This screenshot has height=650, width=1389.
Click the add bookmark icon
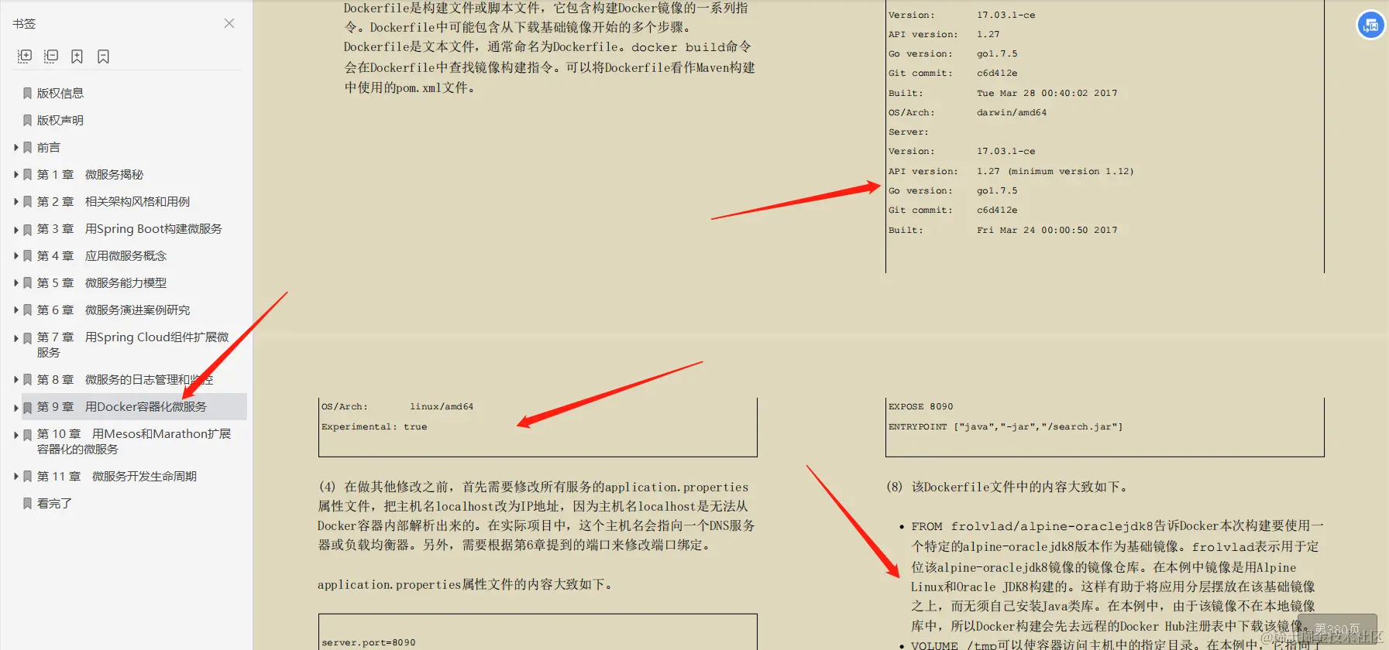click(x=77, y=56)
